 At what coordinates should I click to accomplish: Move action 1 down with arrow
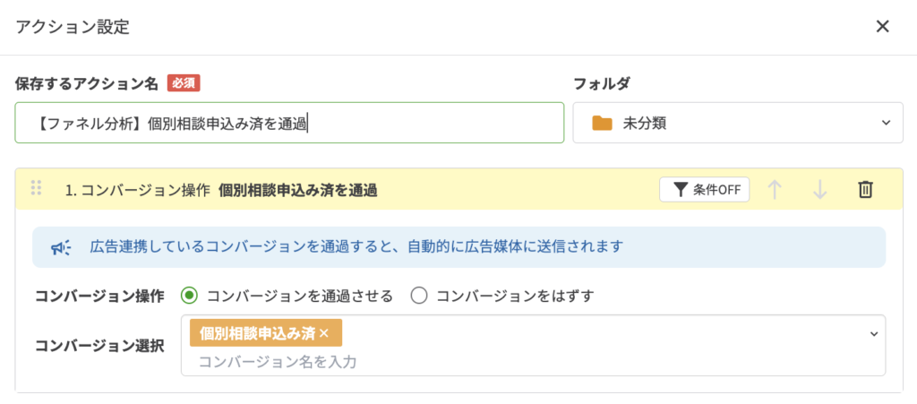[819, 189]
